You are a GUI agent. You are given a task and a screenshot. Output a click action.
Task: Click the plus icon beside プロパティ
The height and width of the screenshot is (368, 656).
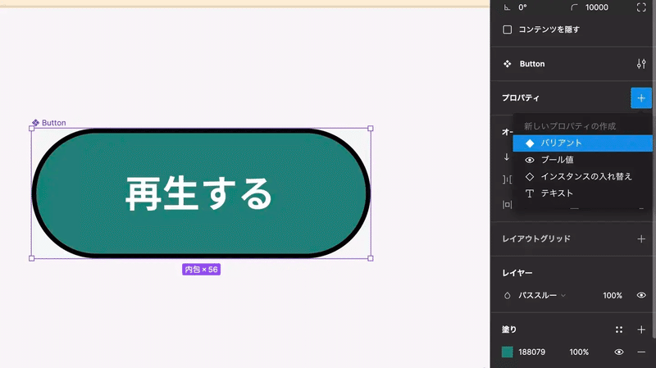(x=641, y=98)
